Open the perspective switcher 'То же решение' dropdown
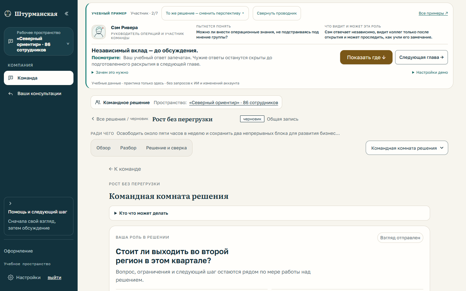This screenshot has width=466, height=291. [x=205, y=13]
